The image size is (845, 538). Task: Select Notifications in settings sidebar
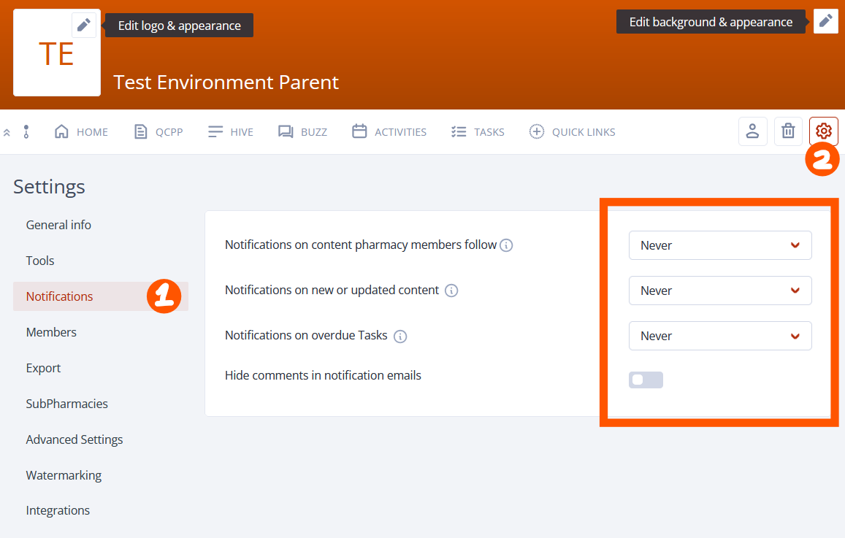(x=101, y=296)
